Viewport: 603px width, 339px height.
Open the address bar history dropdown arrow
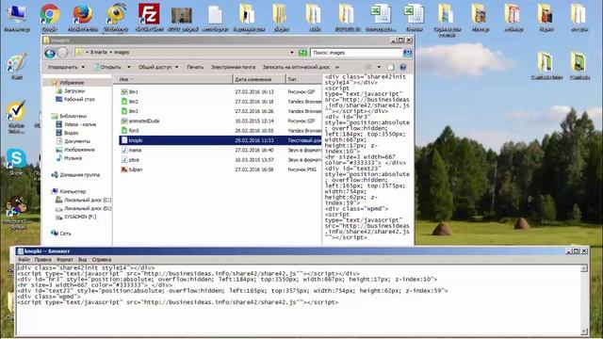[292, 53]
